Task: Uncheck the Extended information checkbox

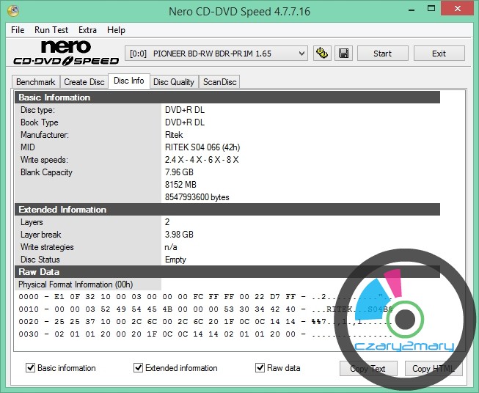Action: click(139, 368)
